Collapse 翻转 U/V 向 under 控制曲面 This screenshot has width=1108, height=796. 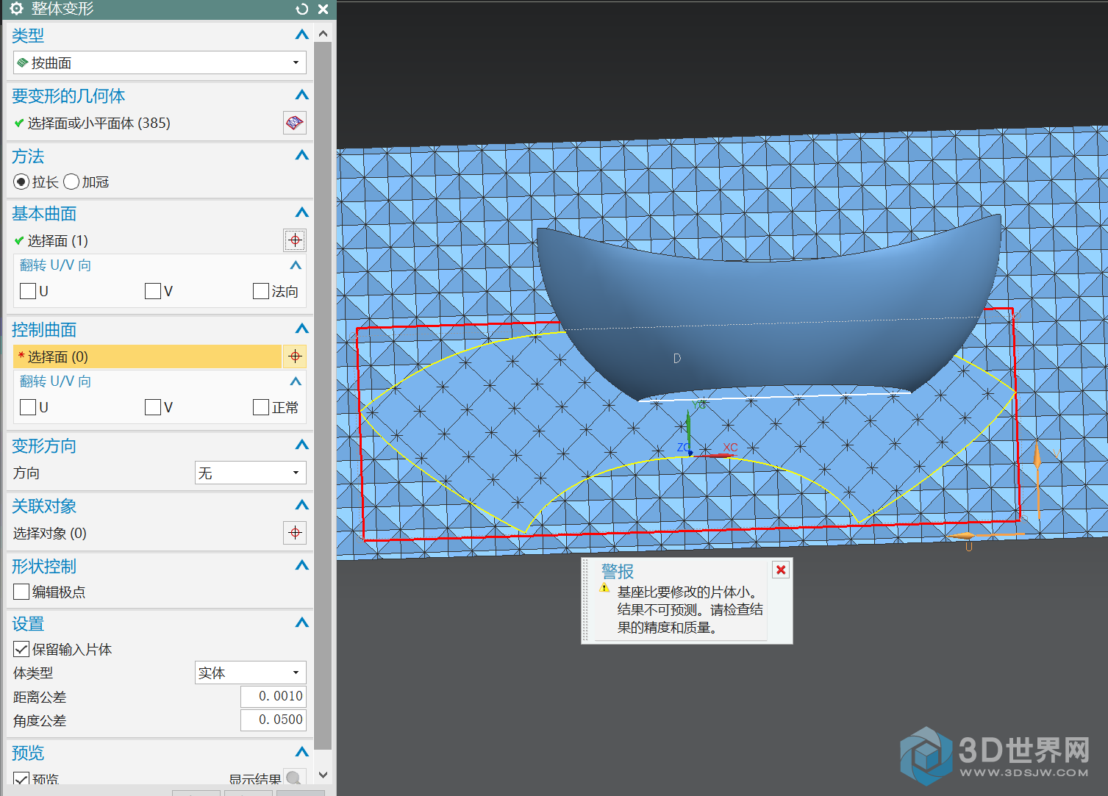(x=296, y=381)
